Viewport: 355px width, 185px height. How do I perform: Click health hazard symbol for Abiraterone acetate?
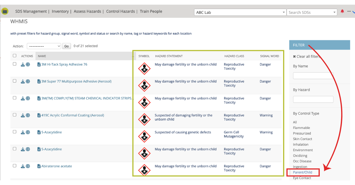click(144, 170)
